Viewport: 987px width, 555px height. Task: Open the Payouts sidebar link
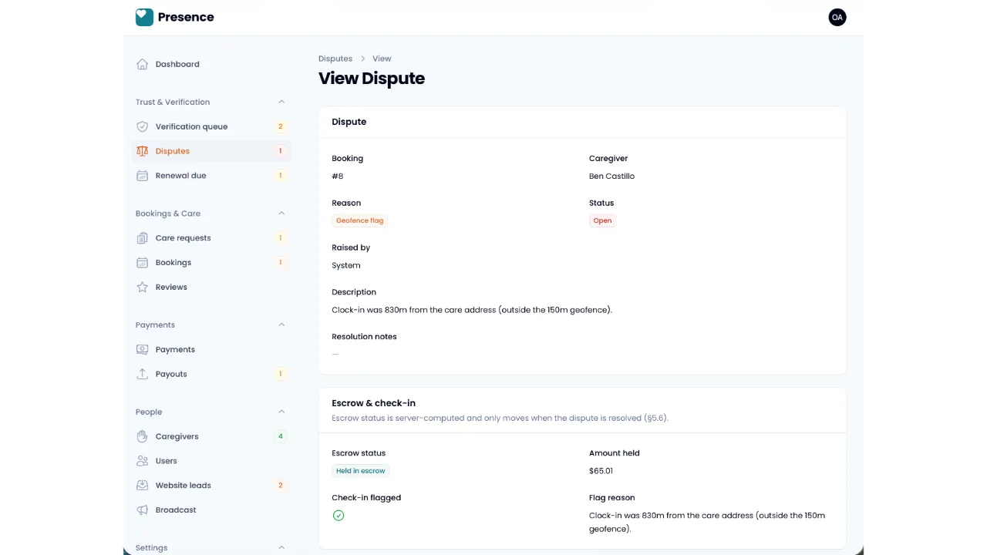pos(212,374)
